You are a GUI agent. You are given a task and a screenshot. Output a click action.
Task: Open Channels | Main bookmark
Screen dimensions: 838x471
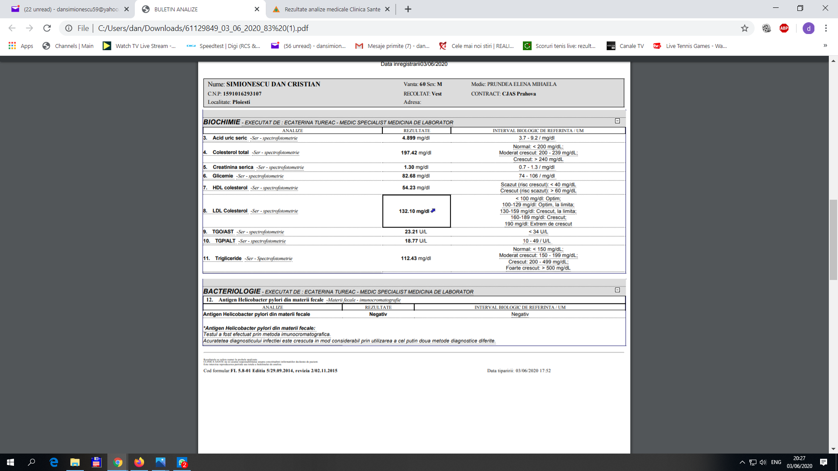[x=68, y=46]
